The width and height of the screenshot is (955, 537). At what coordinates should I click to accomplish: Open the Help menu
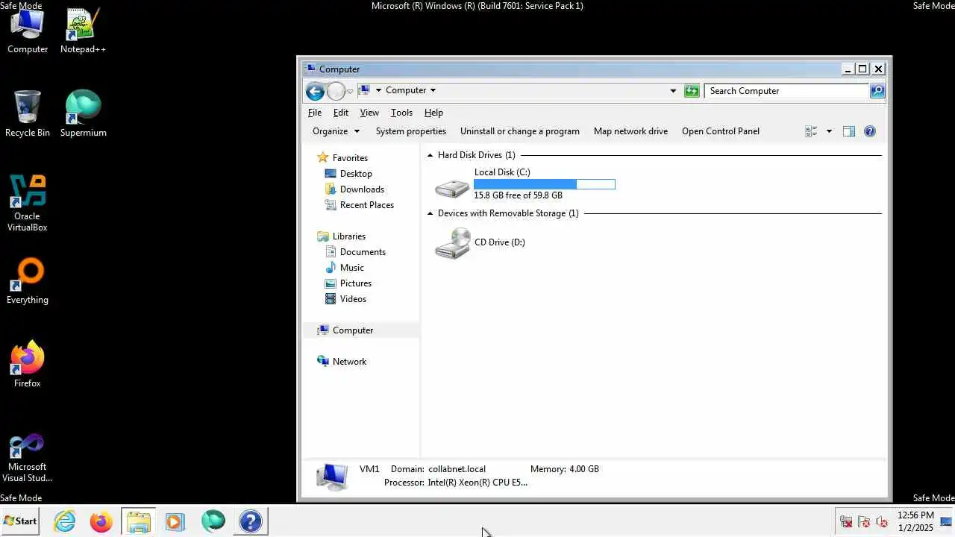(433, 113)
